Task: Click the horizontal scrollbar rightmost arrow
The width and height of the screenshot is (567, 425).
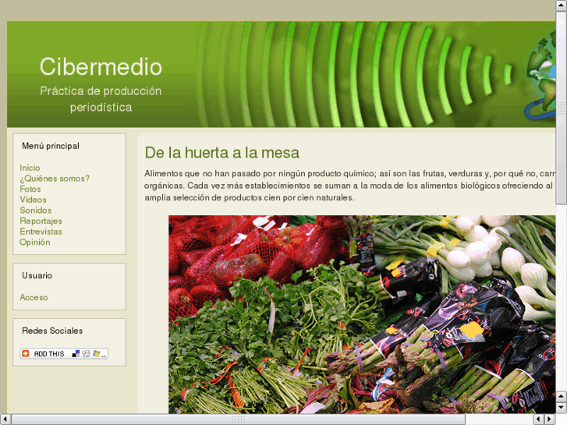Action: tap(550, 420)
